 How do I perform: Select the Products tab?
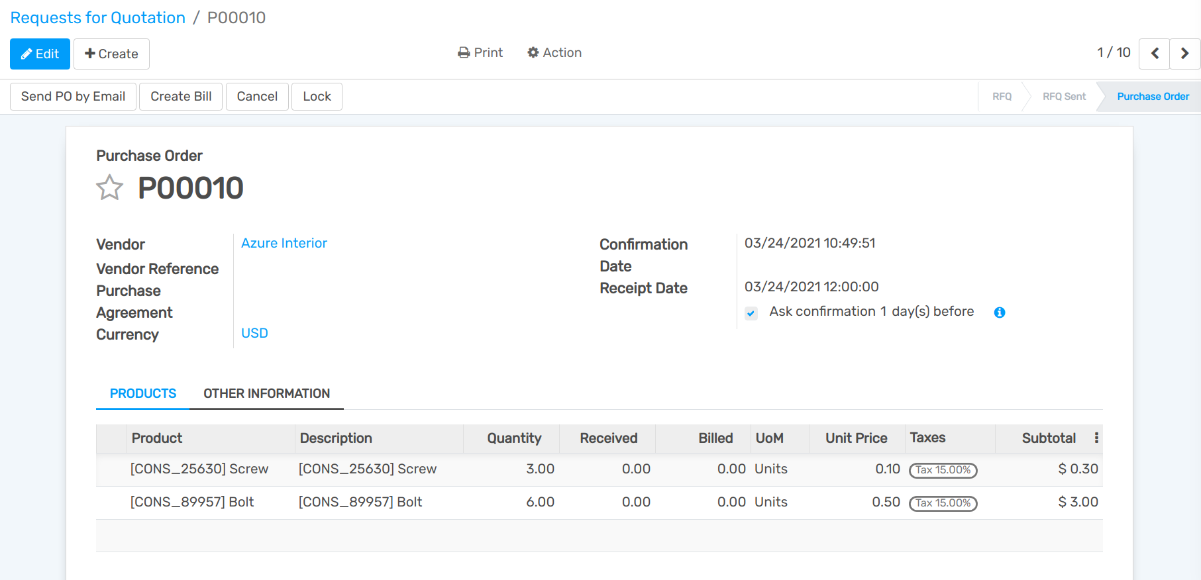pyautogui.click(x=143, y=393)
